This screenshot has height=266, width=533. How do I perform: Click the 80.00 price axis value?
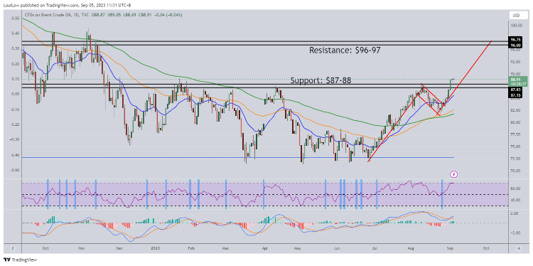click(515, 122)
